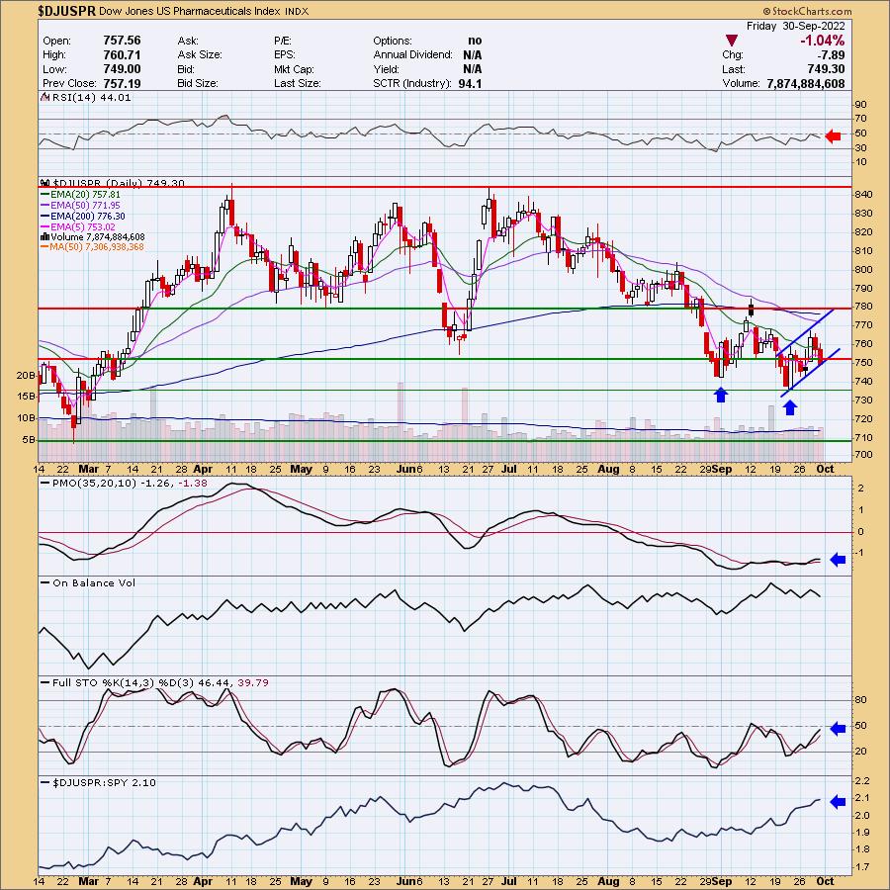The image size is (890, 890).
Task: Click the RSI axis label 70
Action: (x=861, y=119)
